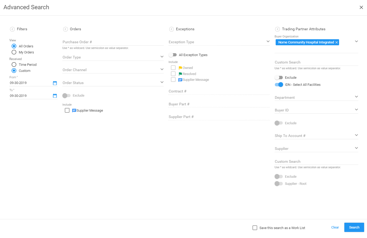Click the blue Search button
The height and width of the screenshot is (238, 367).
pos(354,227)
